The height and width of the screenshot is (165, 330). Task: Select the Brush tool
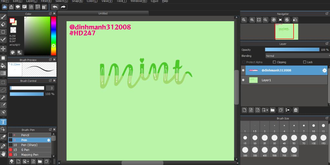(x=3, y=17)
